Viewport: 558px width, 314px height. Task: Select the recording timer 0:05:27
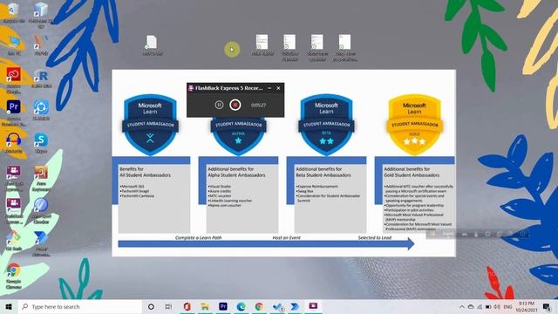[x=258, y=105]
